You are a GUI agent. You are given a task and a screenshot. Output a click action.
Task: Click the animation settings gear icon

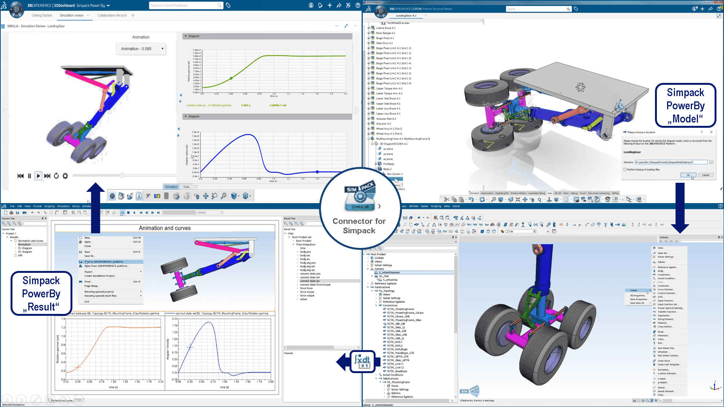[x=65, y=176]
